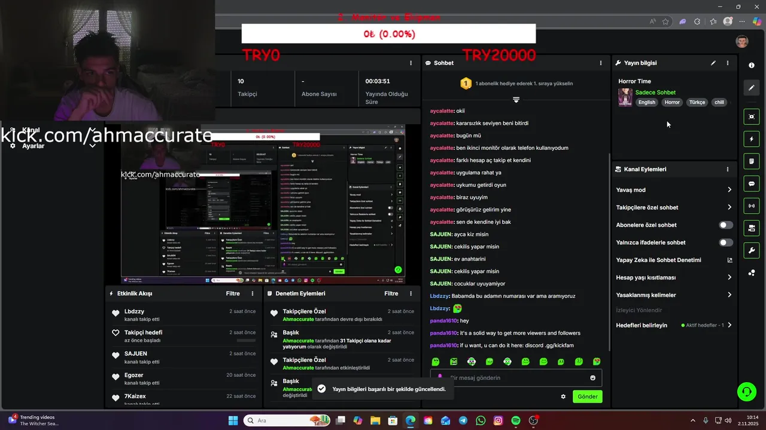Open Telegram from the taskbar

coord(463,420)
